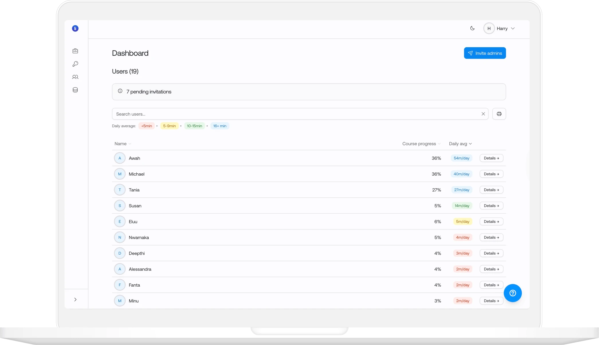Open the blue help question-mark button
The height and width of the screenshot is (345, 599).
pyautogui.click(x=512, y=293)
